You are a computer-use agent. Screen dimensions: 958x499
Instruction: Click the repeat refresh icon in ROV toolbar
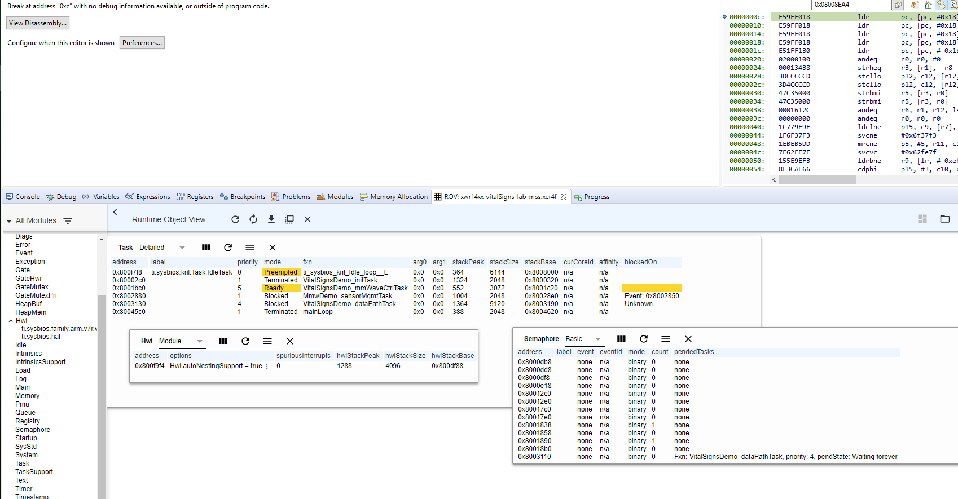point(253,219)
